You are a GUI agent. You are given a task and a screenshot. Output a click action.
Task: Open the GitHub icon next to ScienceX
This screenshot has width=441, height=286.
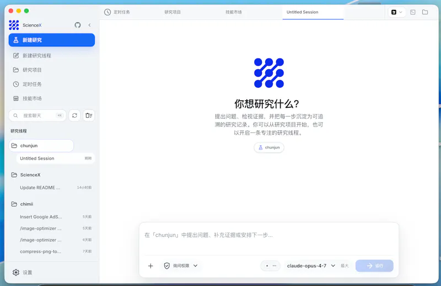coord(78,25)
